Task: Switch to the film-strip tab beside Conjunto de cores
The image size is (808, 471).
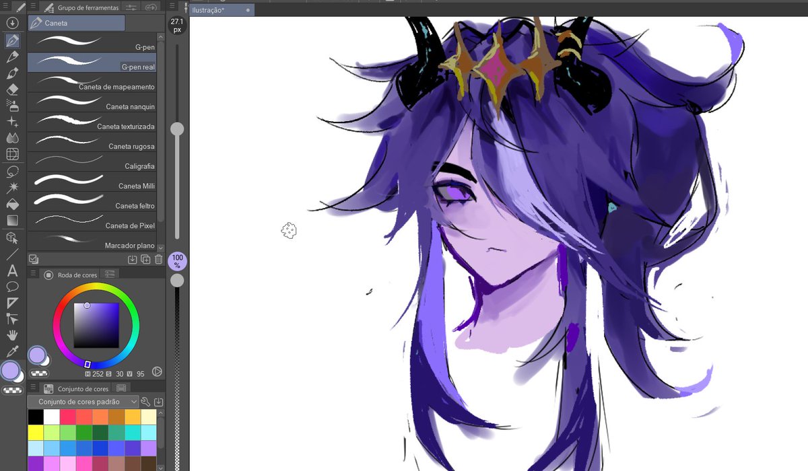Action: coord(122,388)
